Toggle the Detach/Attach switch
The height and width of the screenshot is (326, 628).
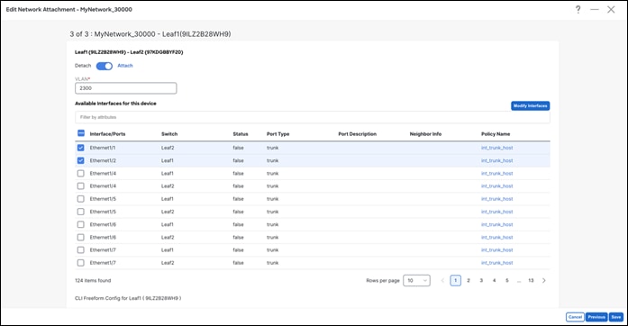(105, 66)
